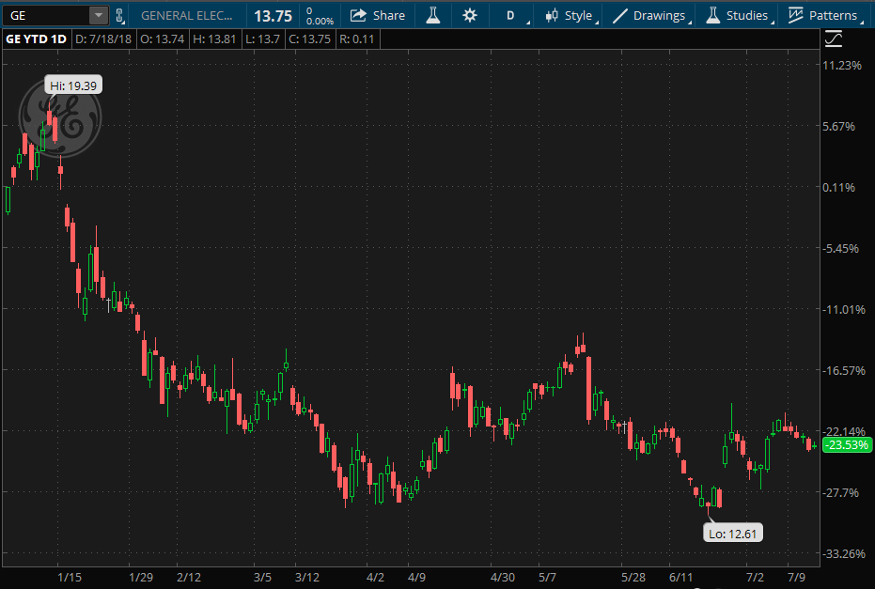Image resolution: width=875 pixels, height=589 pixels.
Task: Click the 0.11% axis label
Action: click(x=838, y=188)
